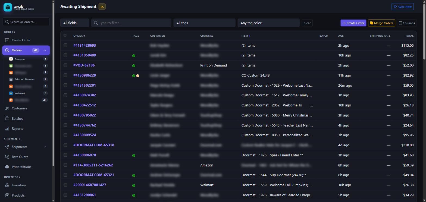The width and height of the screenshot is (426, 202).
Task: Open the Customers page
Action: click(x=26, y=108)
